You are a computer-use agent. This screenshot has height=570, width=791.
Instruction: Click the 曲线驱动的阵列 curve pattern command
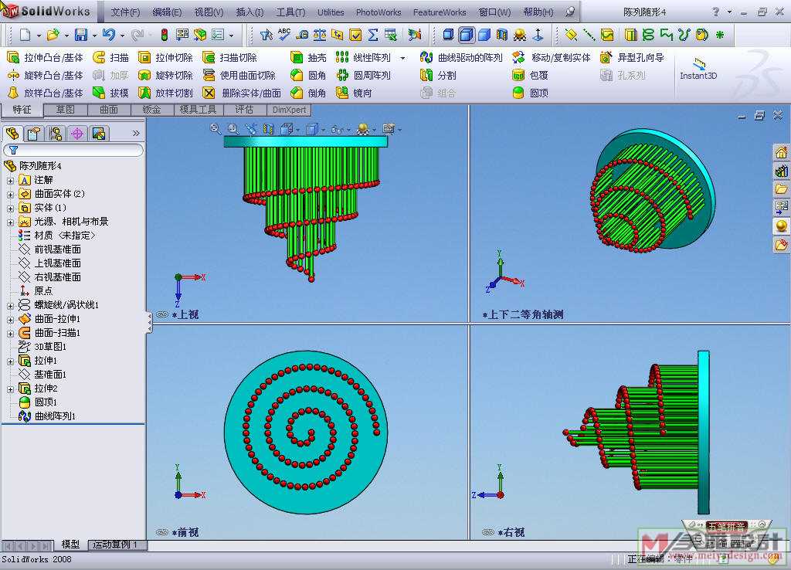460,57
